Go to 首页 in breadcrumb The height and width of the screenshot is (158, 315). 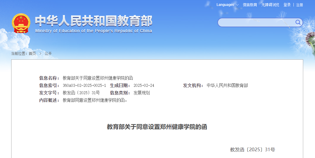[32, 53]
